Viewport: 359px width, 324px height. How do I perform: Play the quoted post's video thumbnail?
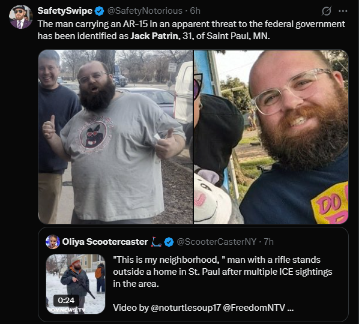tap(76, 284)
